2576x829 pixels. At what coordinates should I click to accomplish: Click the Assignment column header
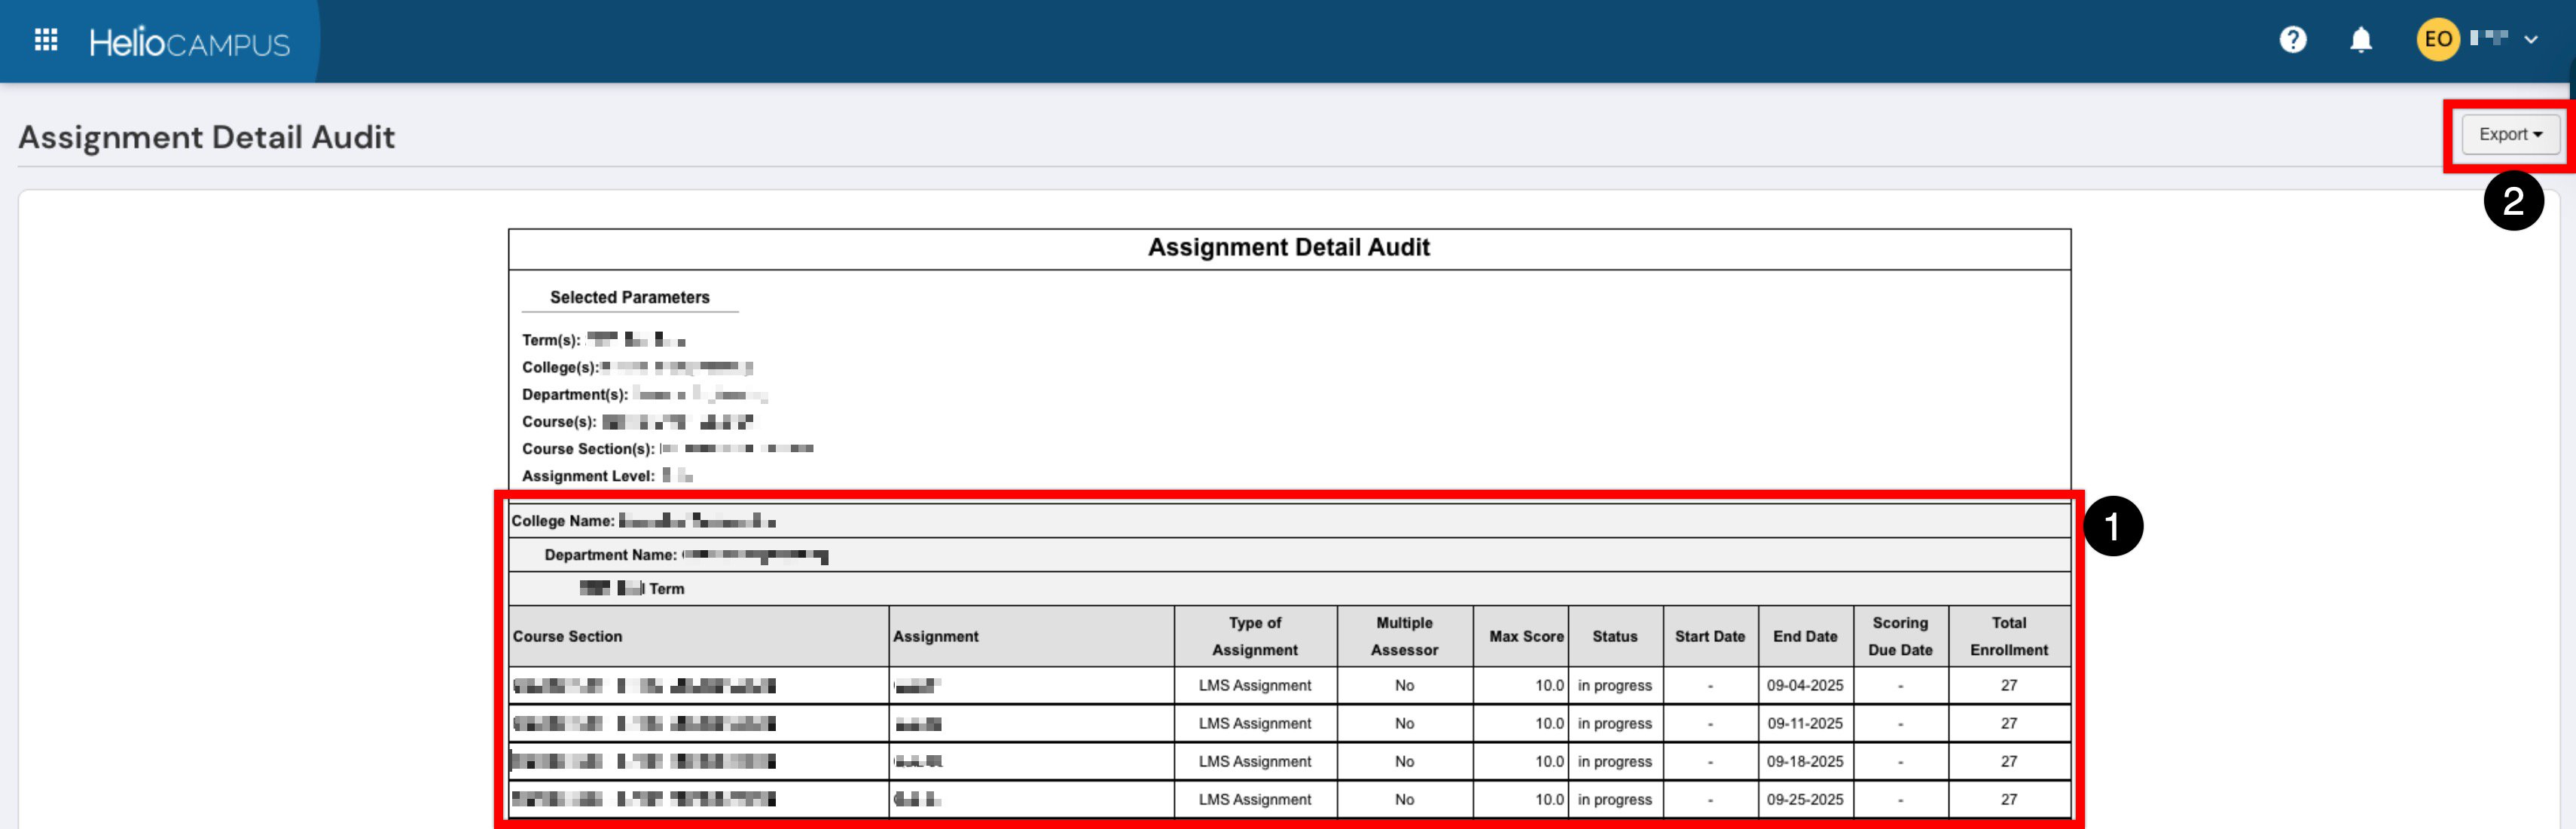pos(935,636)
